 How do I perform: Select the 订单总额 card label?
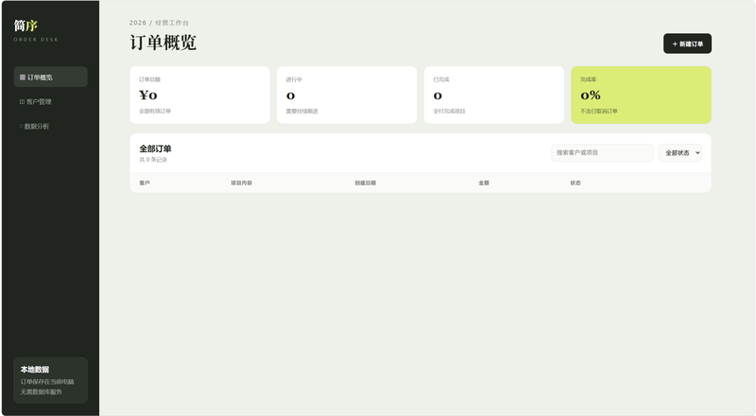pyautogui.click(x=149, y=79)
